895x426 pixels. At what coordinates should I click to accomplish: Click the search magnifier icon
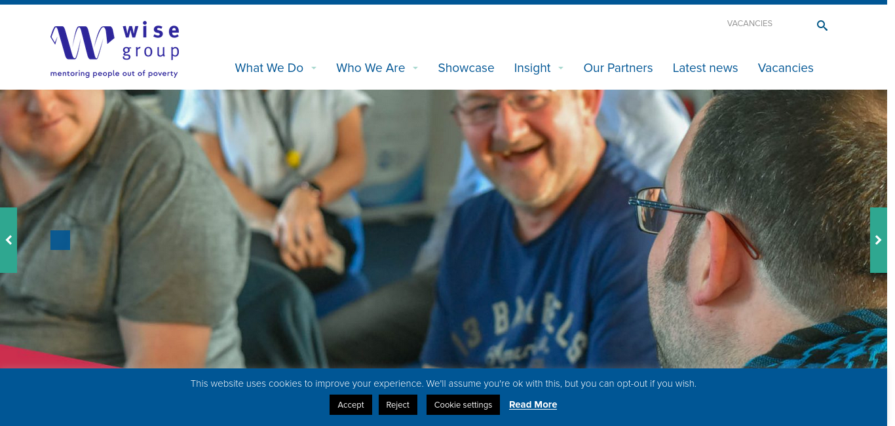click(822, 26)
